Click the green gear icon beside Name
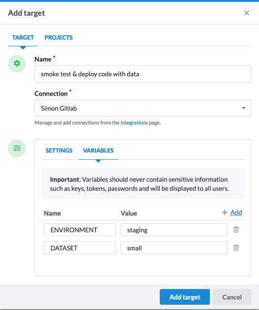 pos(17,63)
